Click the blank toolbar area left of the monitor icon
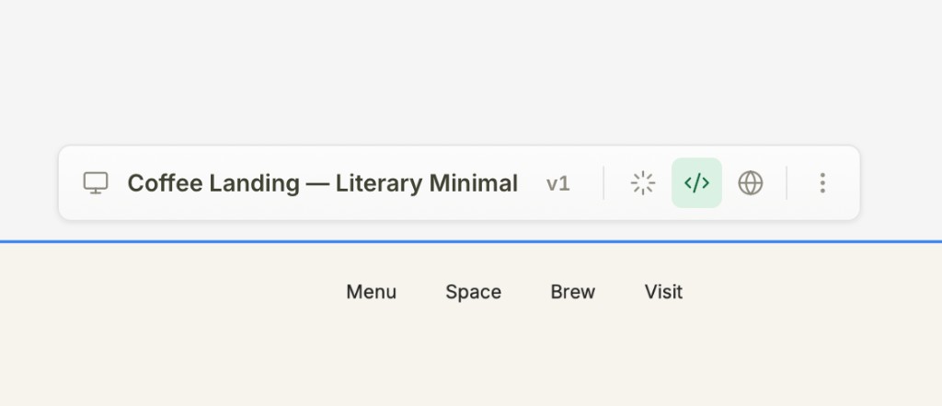 click(70, 183)
